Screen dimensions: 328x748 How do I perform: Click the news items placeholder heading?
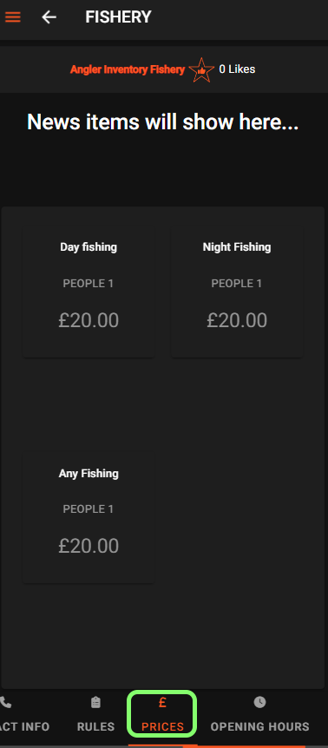163,122
